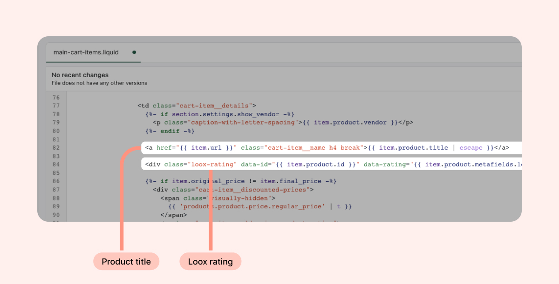Click the regular_price translation string line
Screen dimensions: 559x284
[x=260, y=206]
